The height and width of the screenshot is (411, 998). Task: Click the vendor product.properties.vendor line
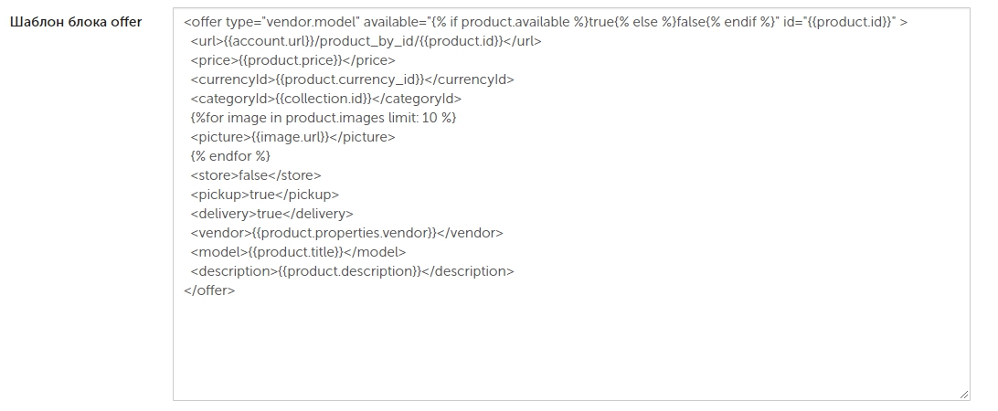click(x=347, y=233)
